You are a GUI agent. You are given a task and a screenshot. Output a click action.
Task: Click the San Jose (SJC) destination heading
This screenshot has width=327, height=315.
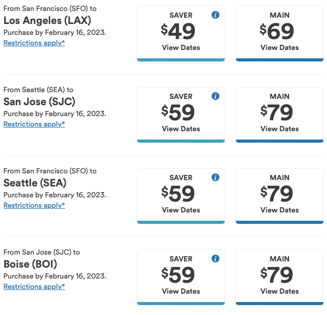click(x=36, y=102)
